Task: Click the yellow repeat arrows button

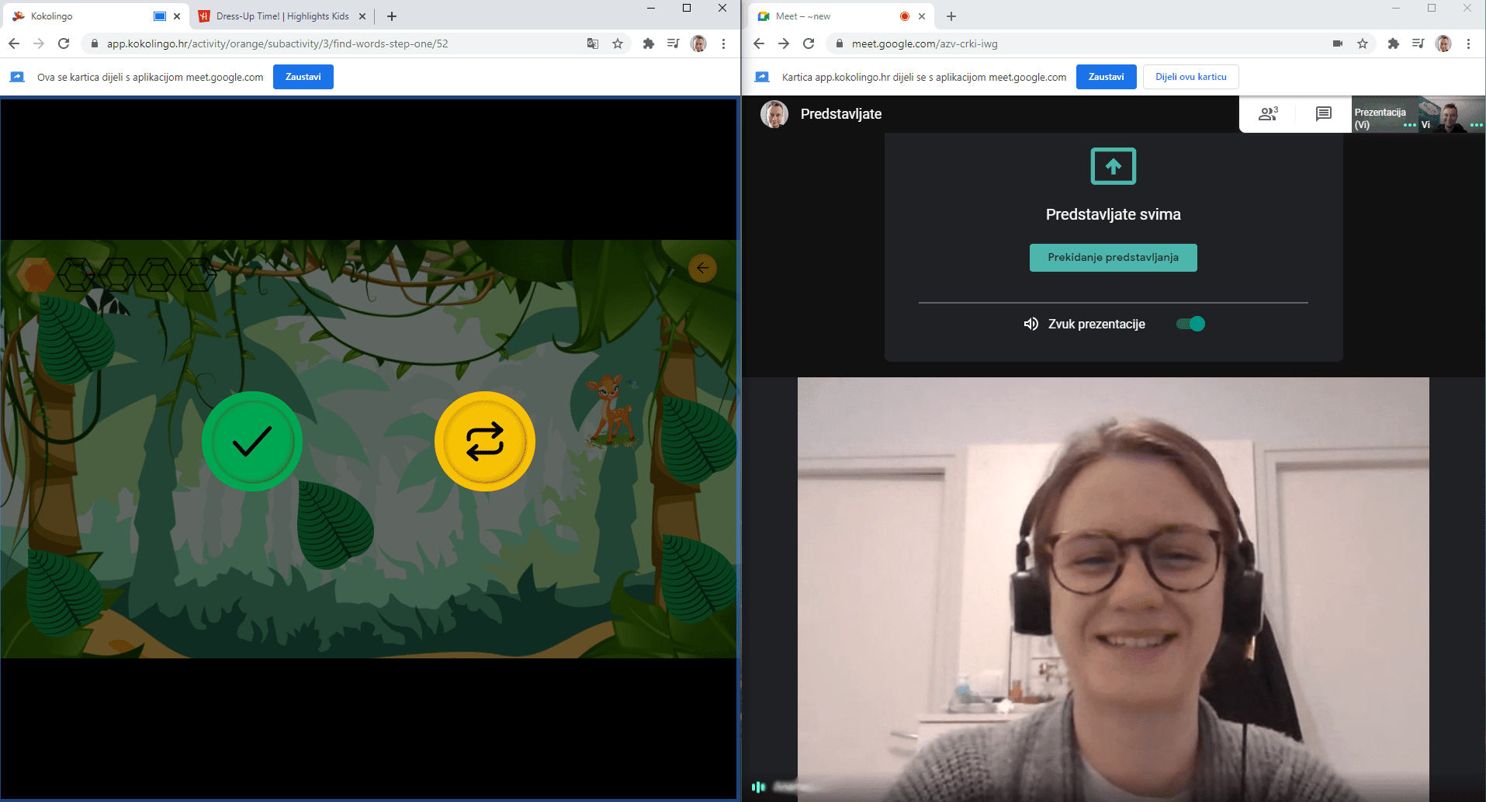Action: point(485,441)
